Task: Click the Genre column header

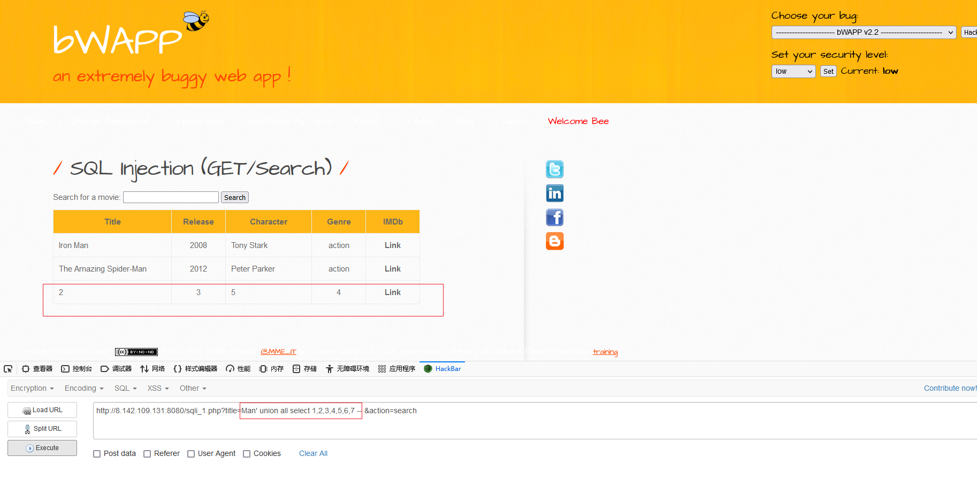Action: pyautogui.click(x=339, y=222)
